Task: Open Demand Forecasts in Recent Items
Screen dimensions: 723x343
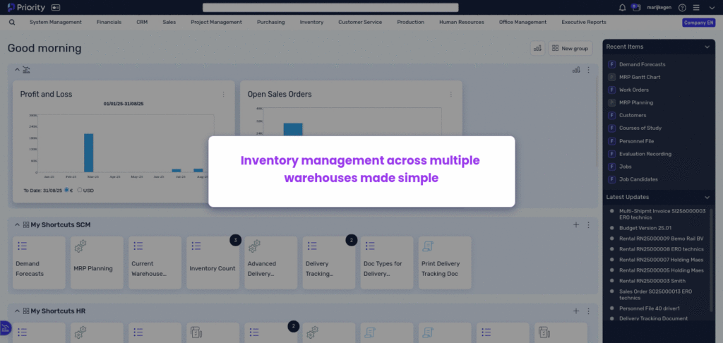Action: [x=642, y=64]
